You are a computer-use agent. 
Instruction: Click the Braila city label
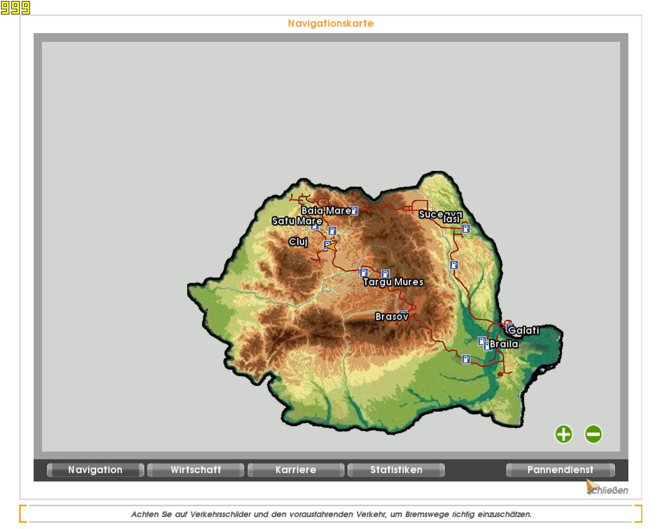point(504,344)
